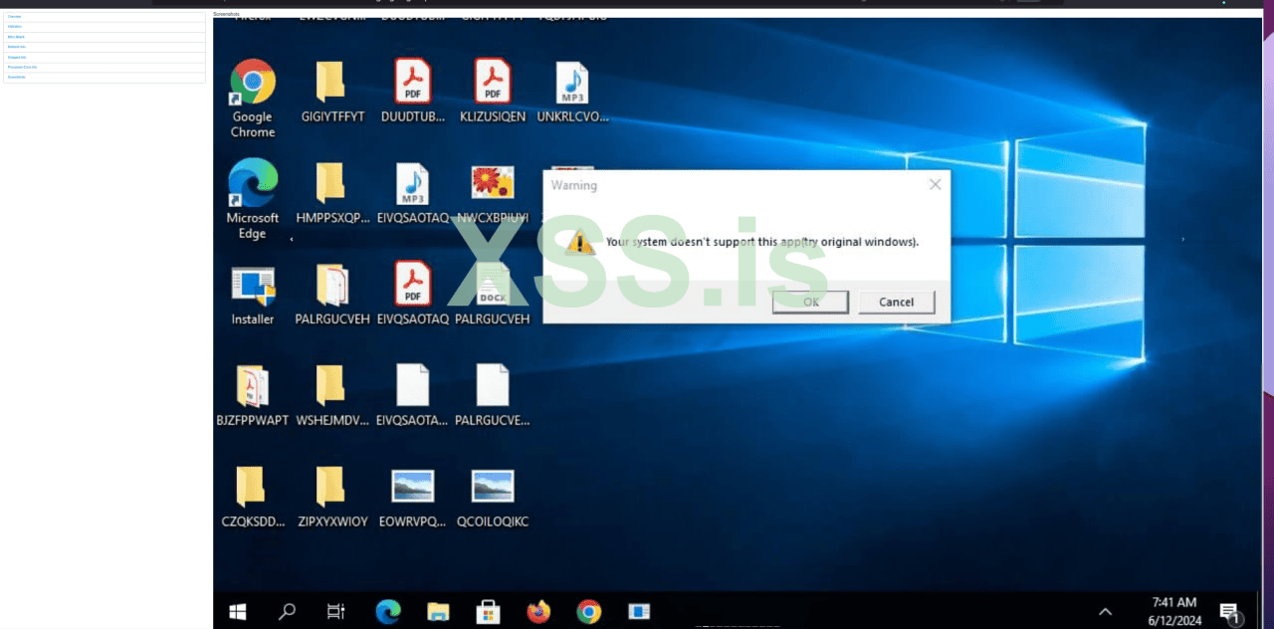
Task: Expand the hidden system tray icons
Action: pos(1105,611)
